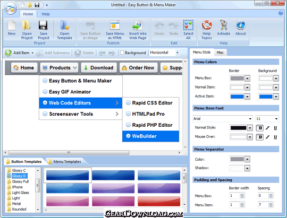The height and width of the screenshot is (218, 287).
Task: Open the Horizontal orientation dropdown
Action: (177, 53)
